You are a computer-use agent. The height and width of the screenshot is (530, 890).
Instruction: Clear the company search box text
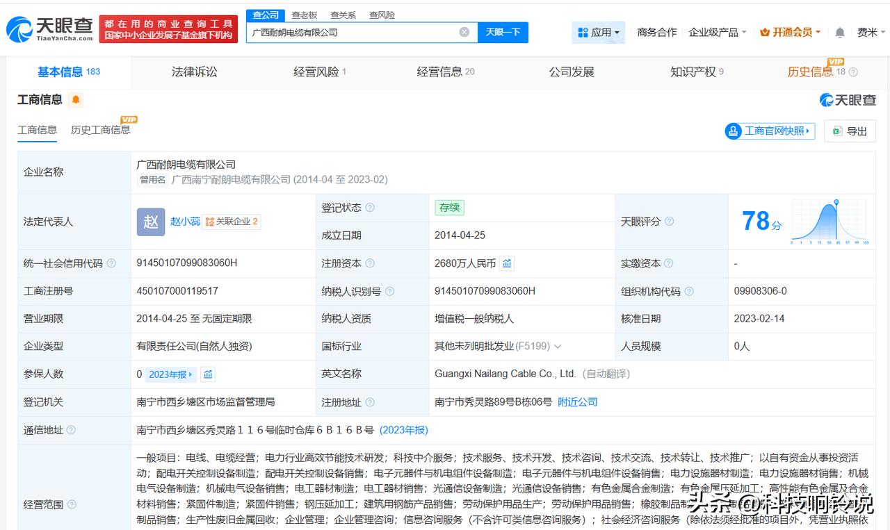tap(464, 32)
